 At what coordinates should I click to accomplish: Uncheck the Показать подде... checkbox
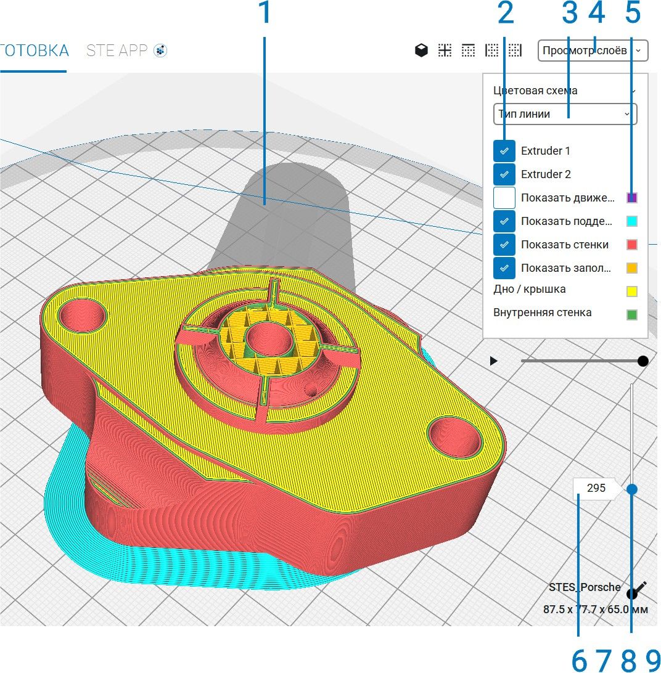tap(504, 221)
